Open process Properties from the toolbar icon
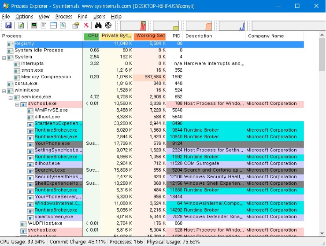 pos(76,26)
